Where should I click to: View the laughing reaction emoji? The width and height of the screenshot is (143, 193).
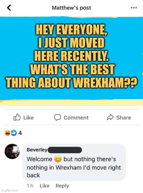coord(7,133)
